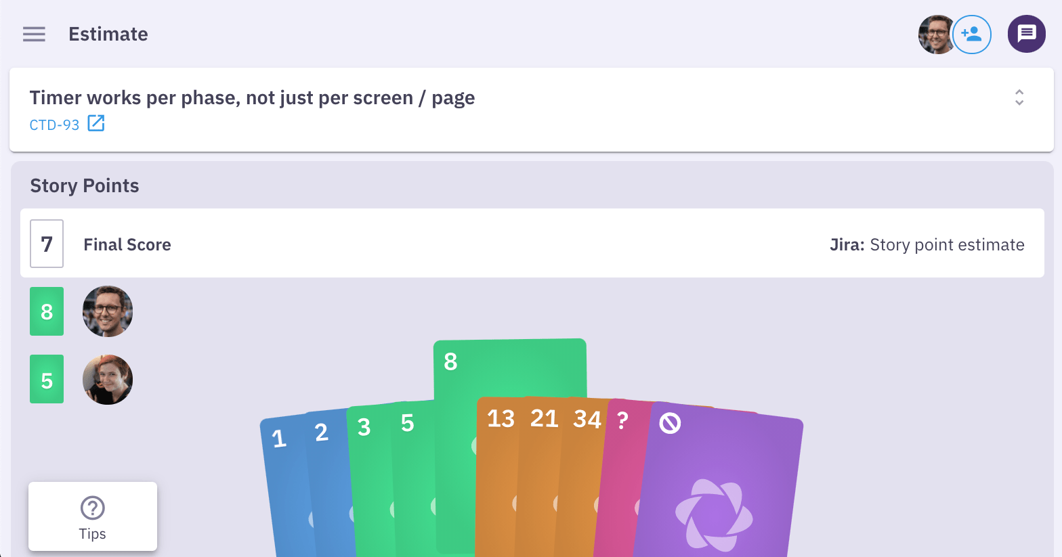
Task: Click the Tips button
Action: point(92,516)
